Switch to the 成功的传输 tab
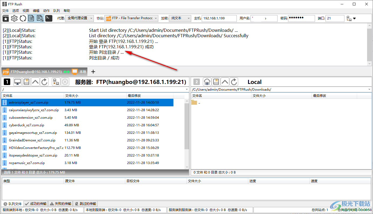373x214 pixels. [36, 204]
